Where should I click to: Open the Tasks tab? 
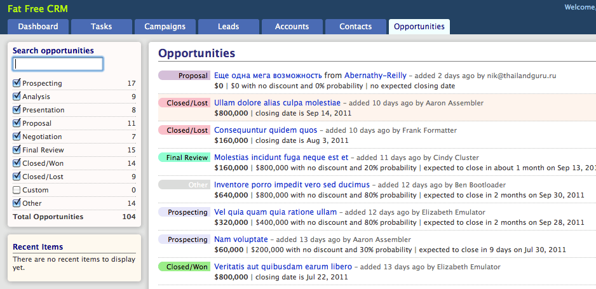click(x=102, y=27)
